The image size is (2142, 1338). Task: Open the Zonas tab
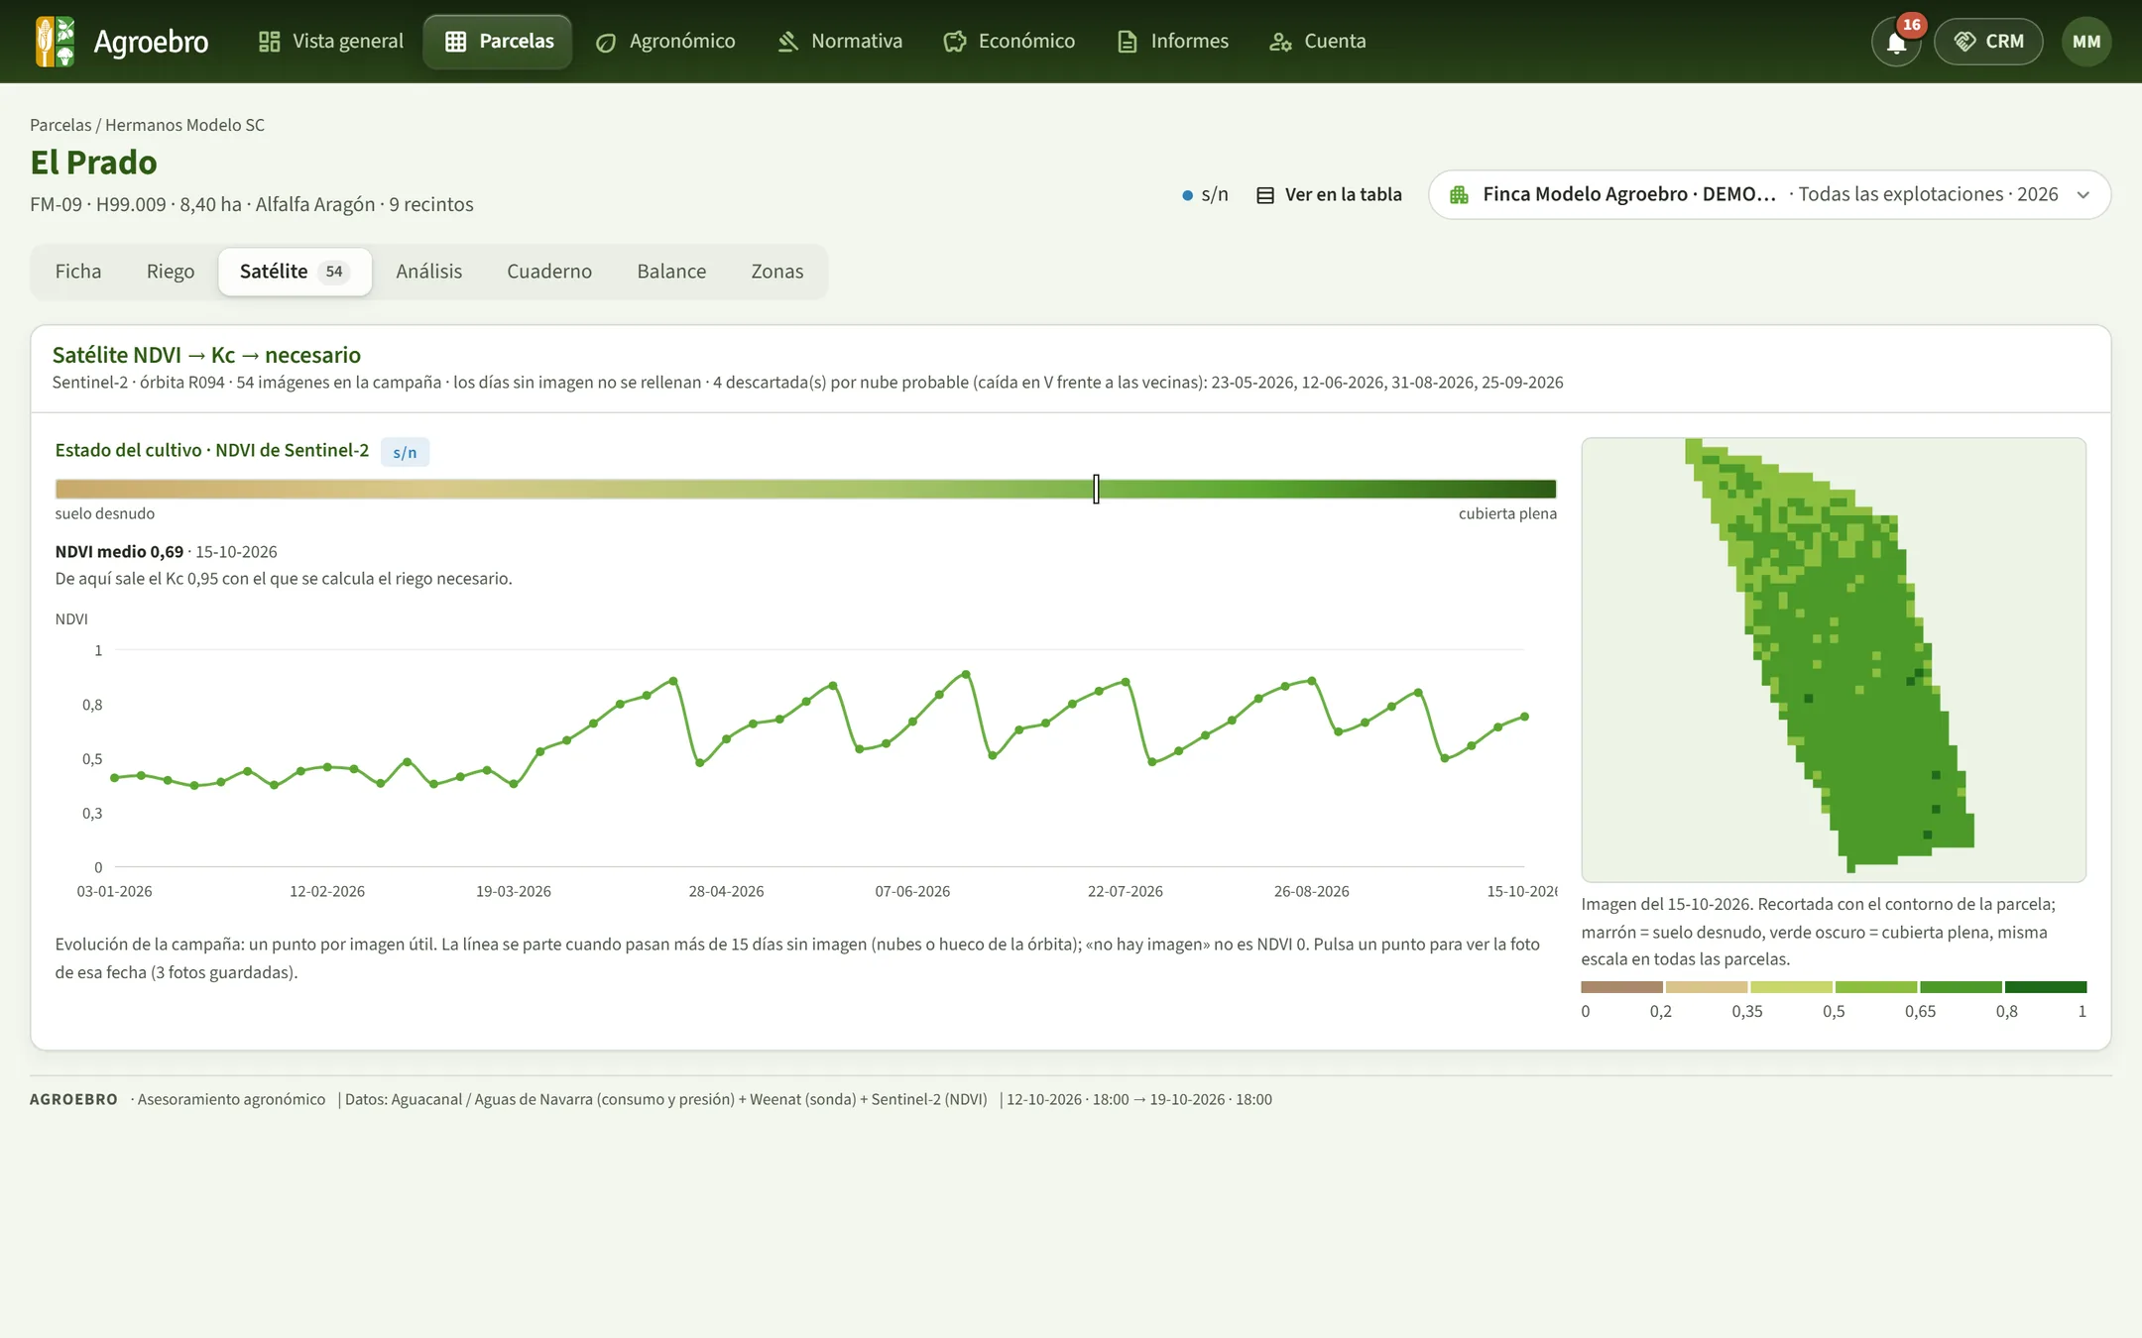pos(776,272)
